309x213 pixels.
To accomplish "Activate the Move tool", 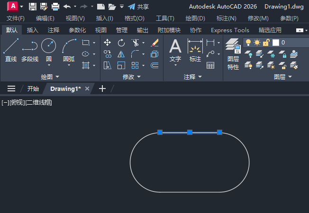I will point(108,43).
